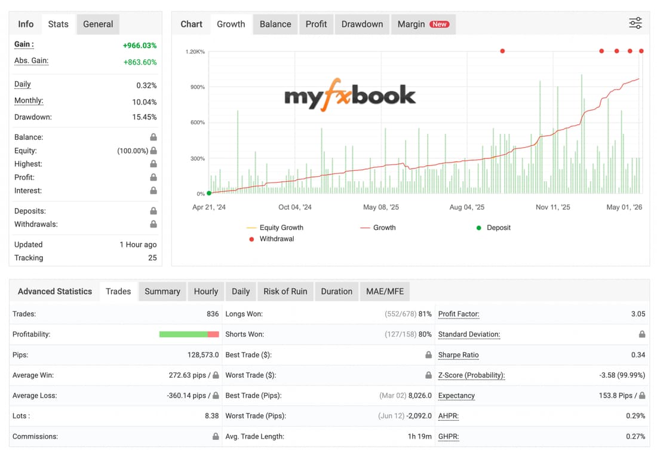Toggle Withdrawal markers in legend
This screenshot has width=657, height=462.
tap(272, 239)
